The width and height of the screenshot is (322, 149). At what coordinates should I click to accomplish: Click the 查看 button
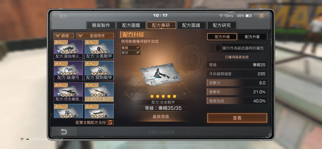click(237, 118)
